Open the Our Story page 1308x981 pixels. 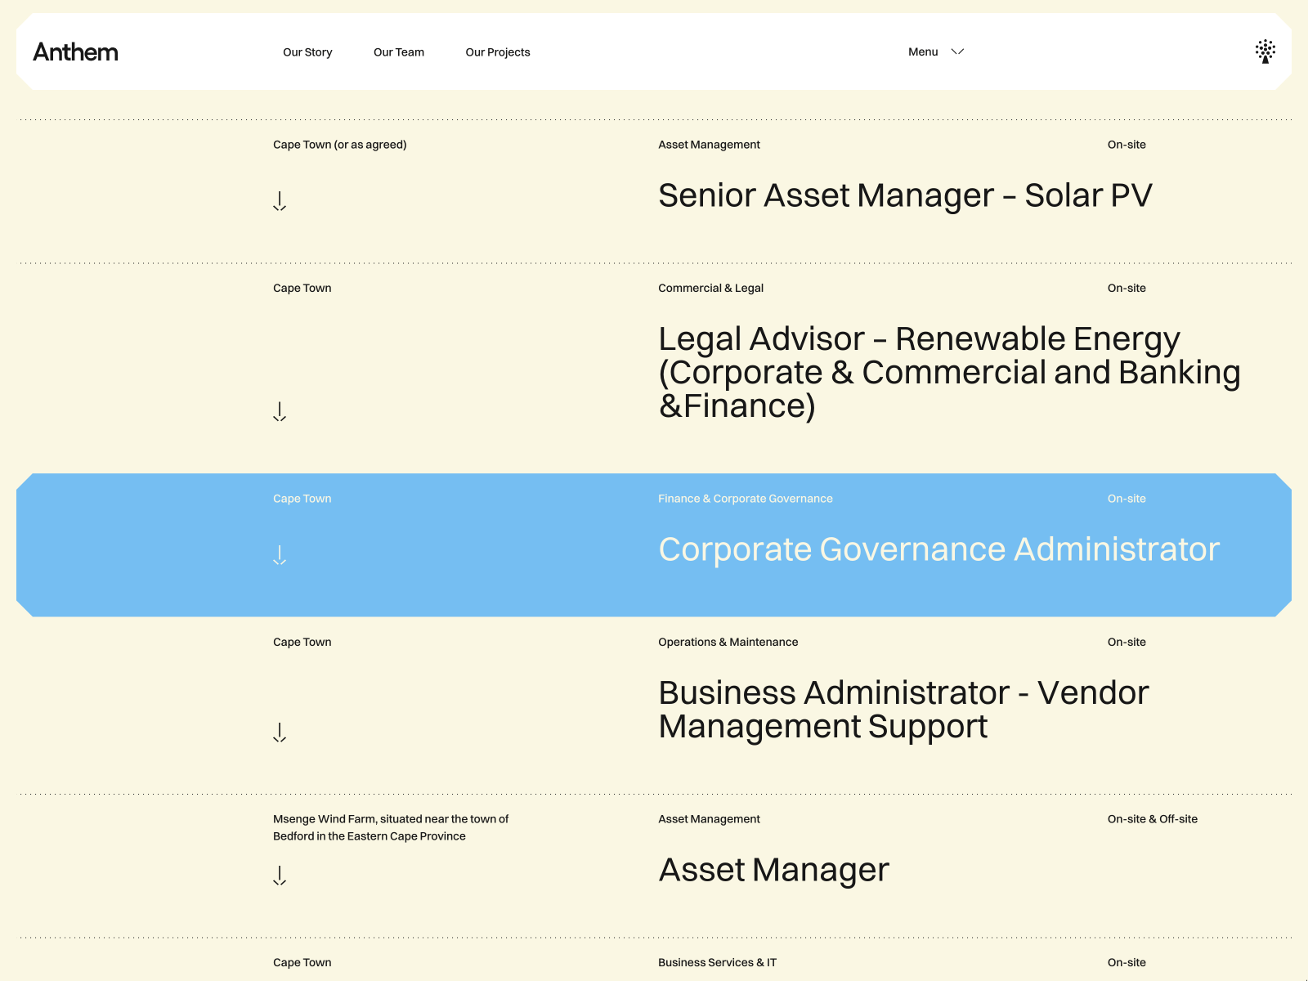point(307,52)
